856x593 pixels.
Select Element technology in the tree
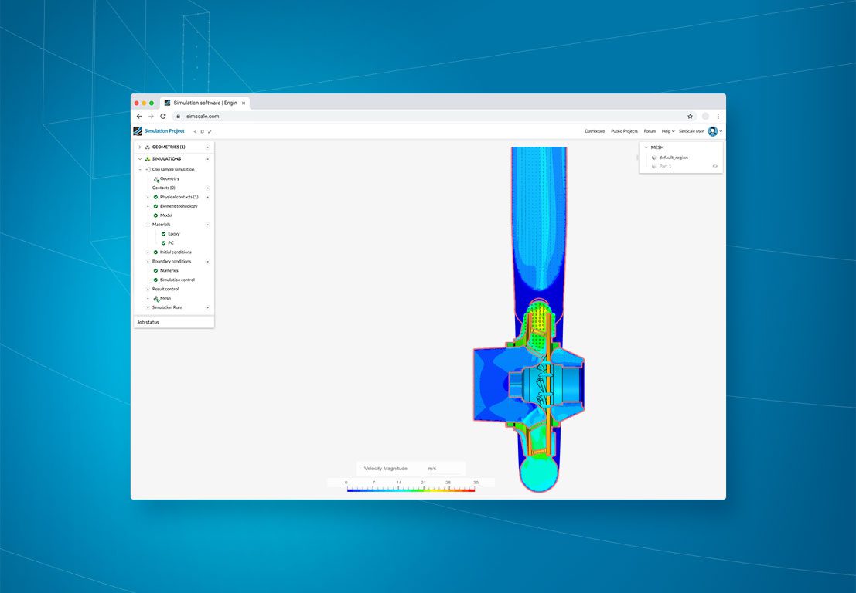coord(179,206)
